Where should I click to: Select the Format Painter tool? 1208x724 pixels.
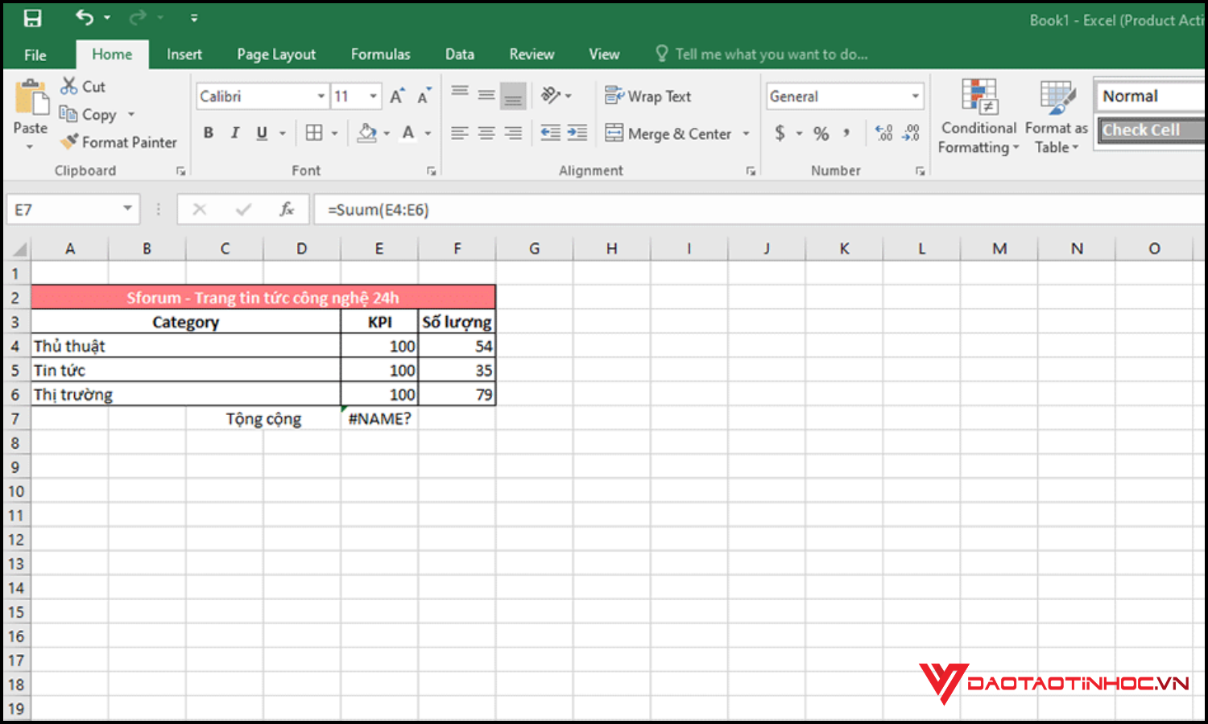118,142
